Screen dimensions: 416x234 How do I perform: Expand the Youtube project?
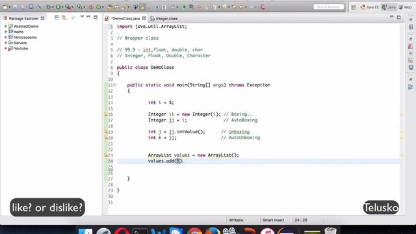[x=6, y=48]
